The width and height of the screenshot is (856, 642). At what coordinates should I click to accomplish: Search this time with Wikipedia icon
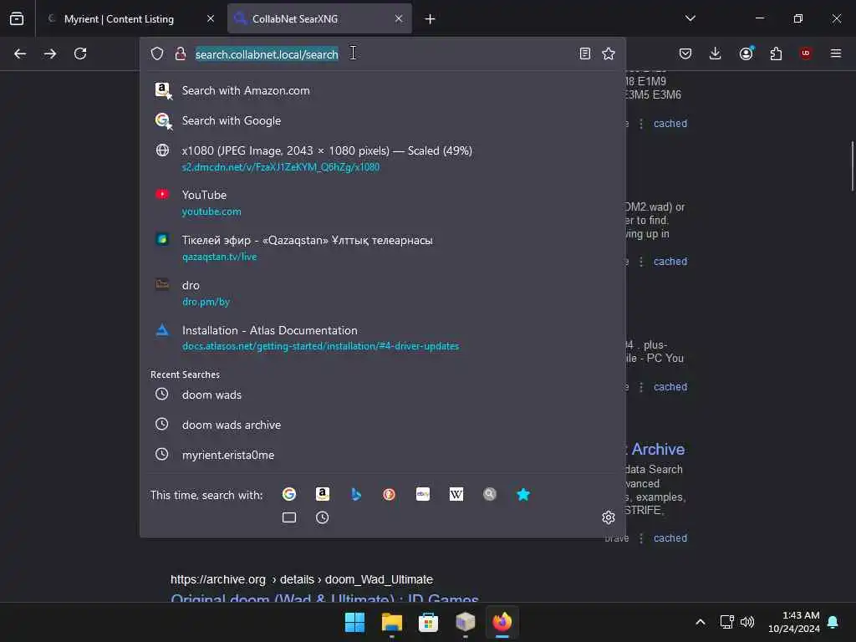[x=456, y=495]
